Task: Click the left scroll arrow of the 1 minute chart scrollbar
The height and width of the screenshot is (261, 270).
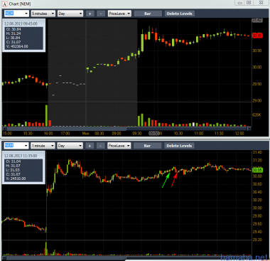Action: [4, 258]
